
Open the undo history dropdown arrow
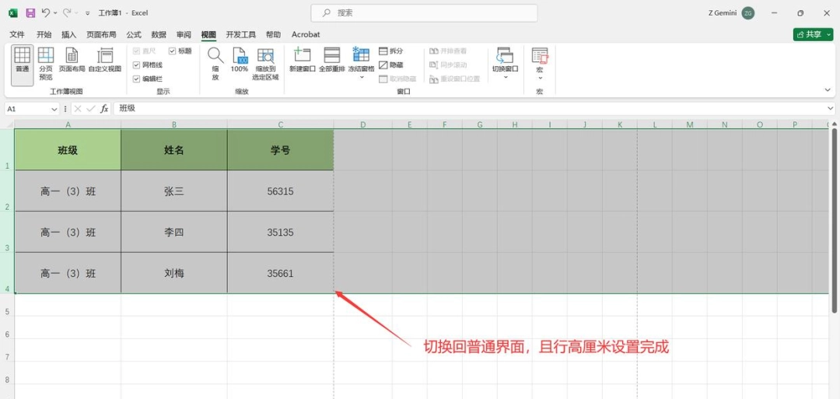pyautogui.click(x=55, y=13)
